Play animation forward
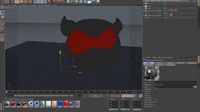The height and width of the screenshot is (112, 200). 96,96
